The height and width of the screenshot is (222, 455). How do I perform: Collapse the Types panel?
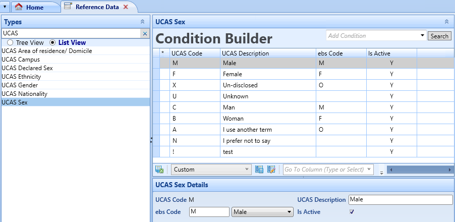142,22
